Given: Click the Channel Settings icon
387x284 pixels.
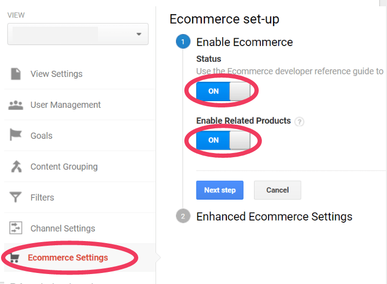Looking at the screenshot, I should [16, 228].
